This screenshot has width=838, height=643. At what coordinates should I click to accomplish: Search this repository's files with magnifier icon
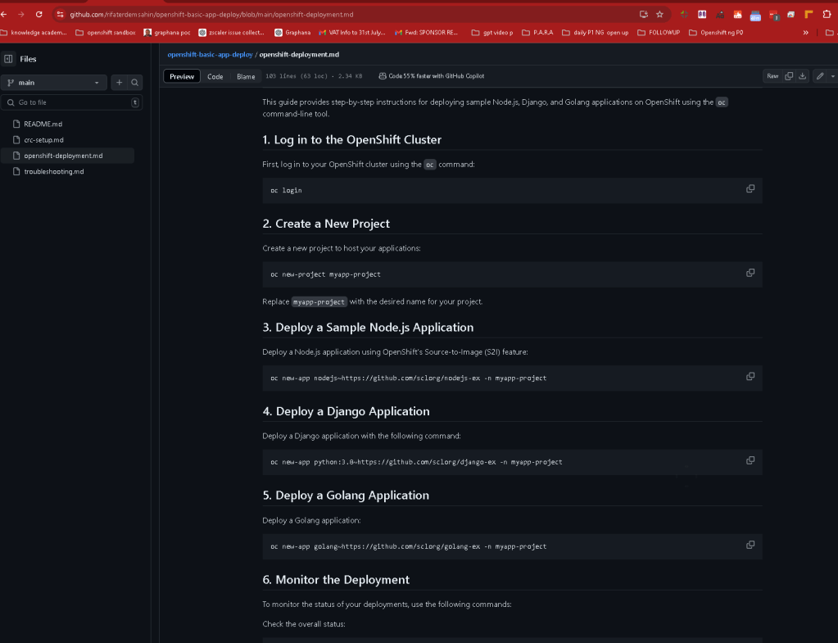click(x=134, y=82)
